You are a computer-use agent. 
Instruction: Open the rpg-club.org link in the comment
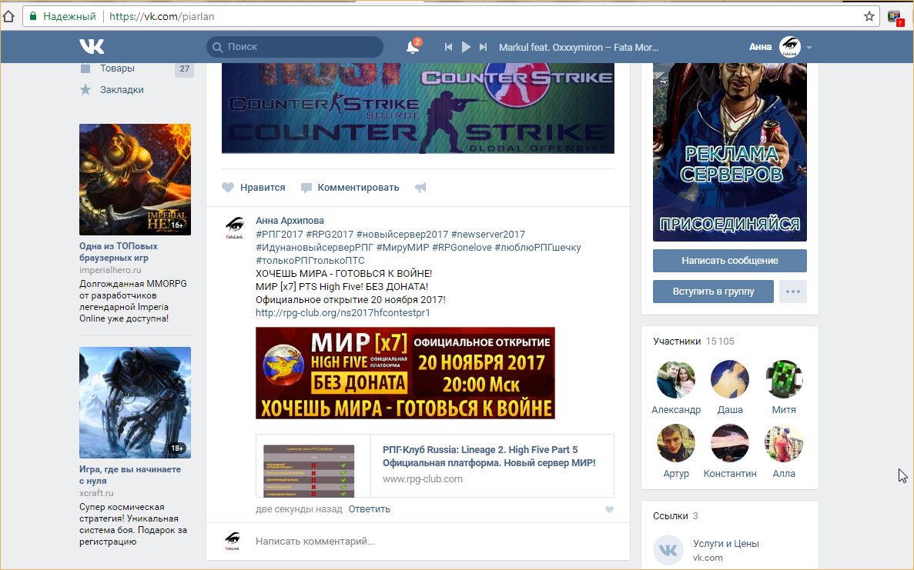[x=343, y=312]
